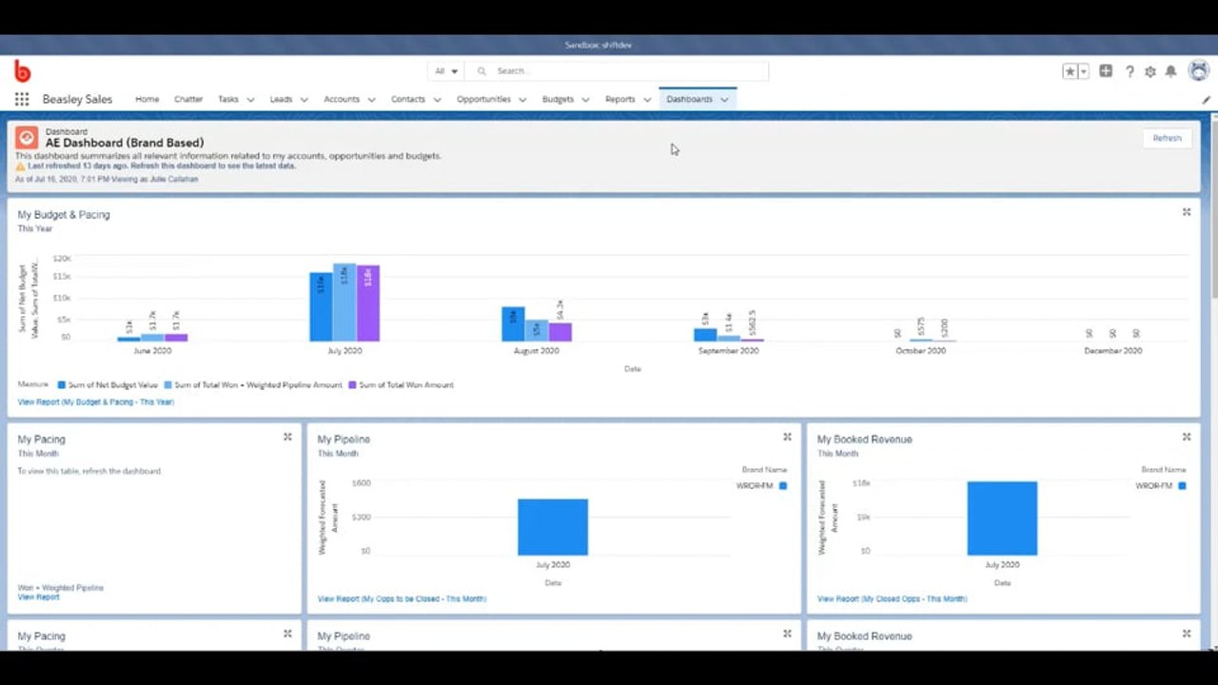This screenshot has height=685, width=1218.
Task: Click the Refresh dashboard button
Action: point(1167,138)
